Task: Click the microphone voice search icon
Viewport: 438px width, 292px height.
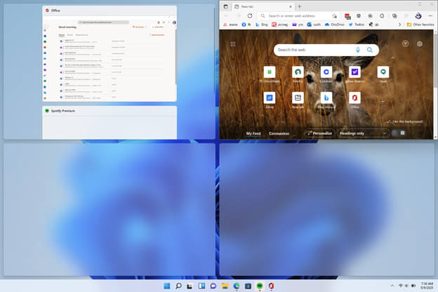Action: pyautogui.click(x=358, y=50)
